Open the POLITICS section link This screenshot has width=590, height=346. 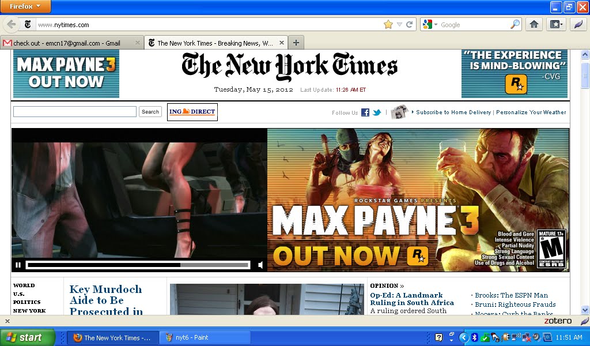[x=27, y=302]
